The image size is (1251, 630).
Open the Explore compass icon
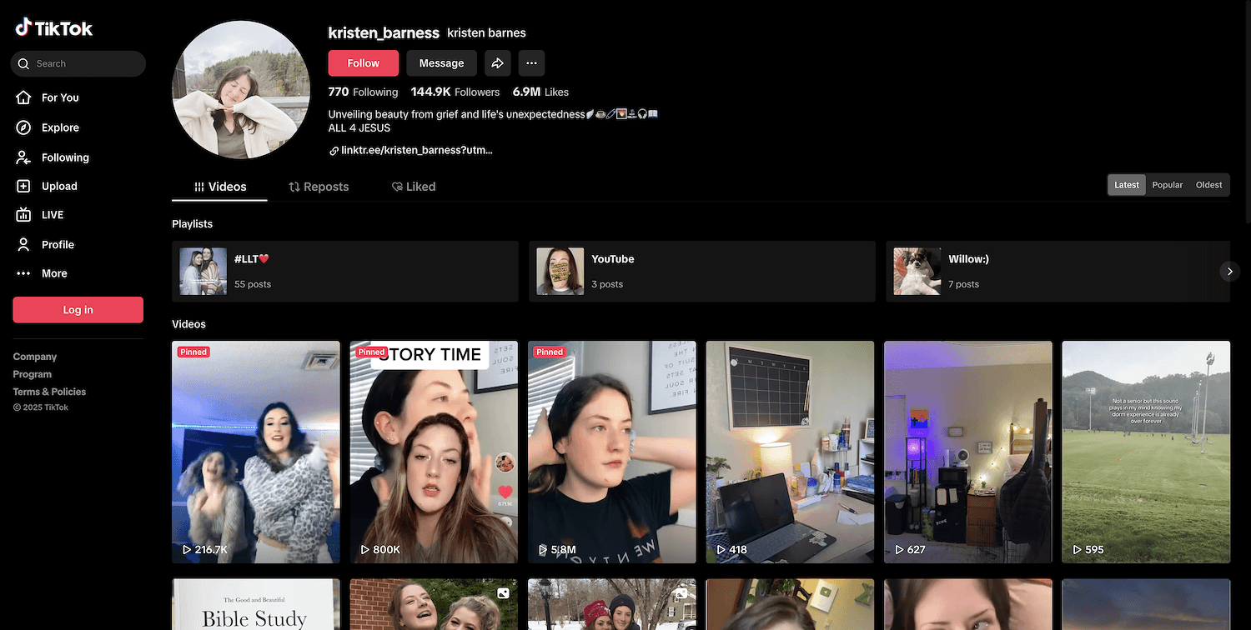pos(23,127)
